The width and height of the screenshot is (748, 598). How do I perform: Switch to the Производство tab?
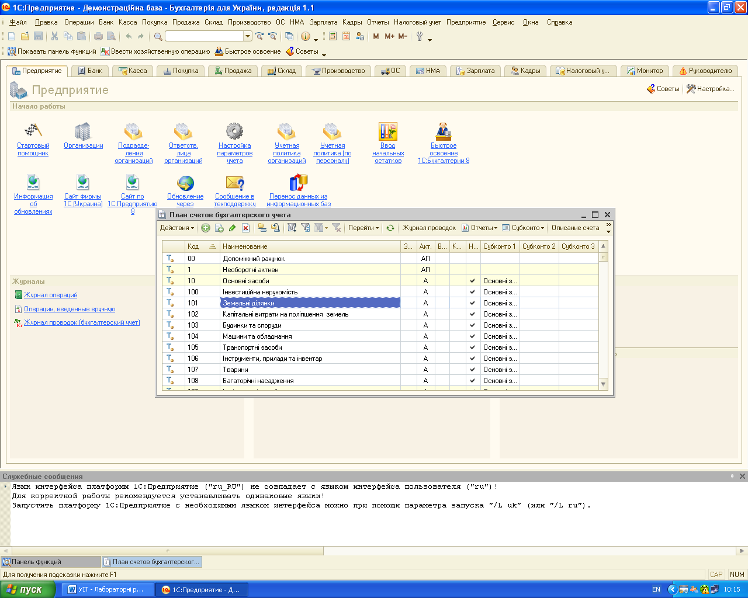[338, 71]
